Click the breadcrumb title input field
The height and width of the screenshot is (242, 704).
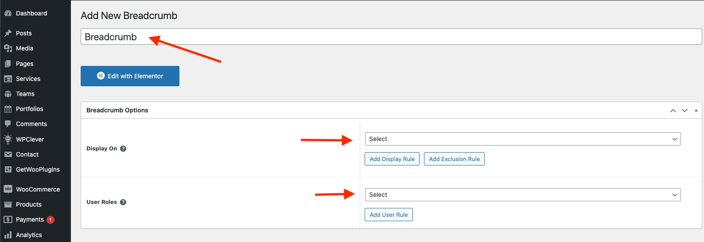click(391, 37)
